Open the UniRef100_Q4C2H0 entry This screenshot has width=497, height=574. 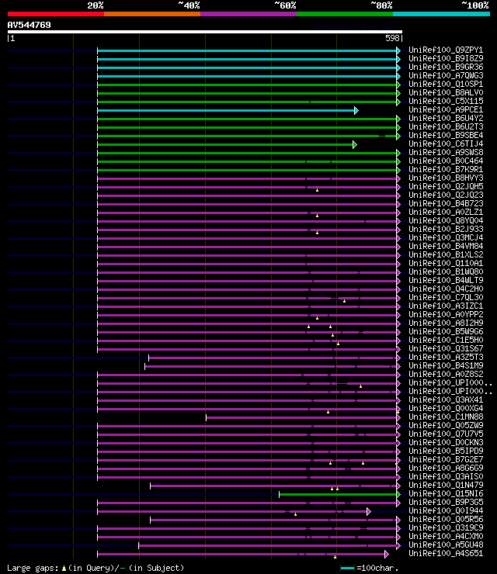pos(446,289)
